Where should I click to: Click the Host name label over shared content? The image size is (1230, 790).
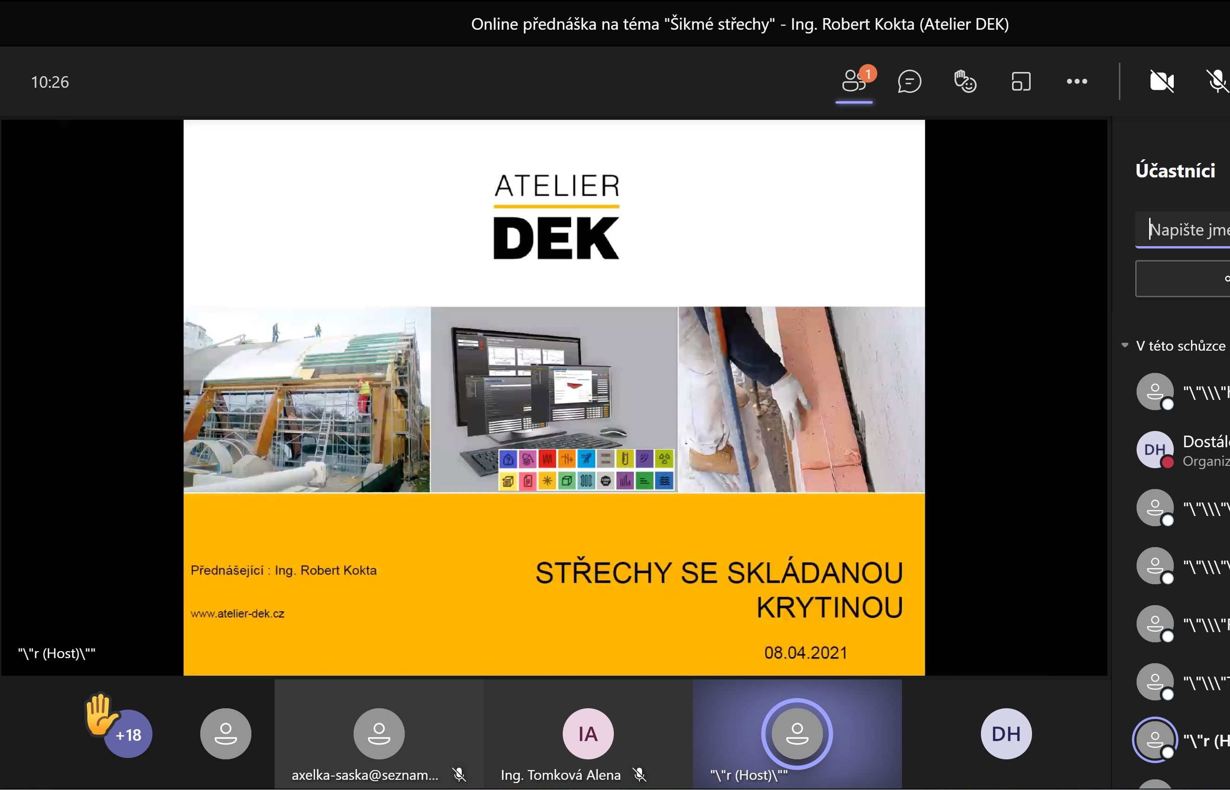57,653
